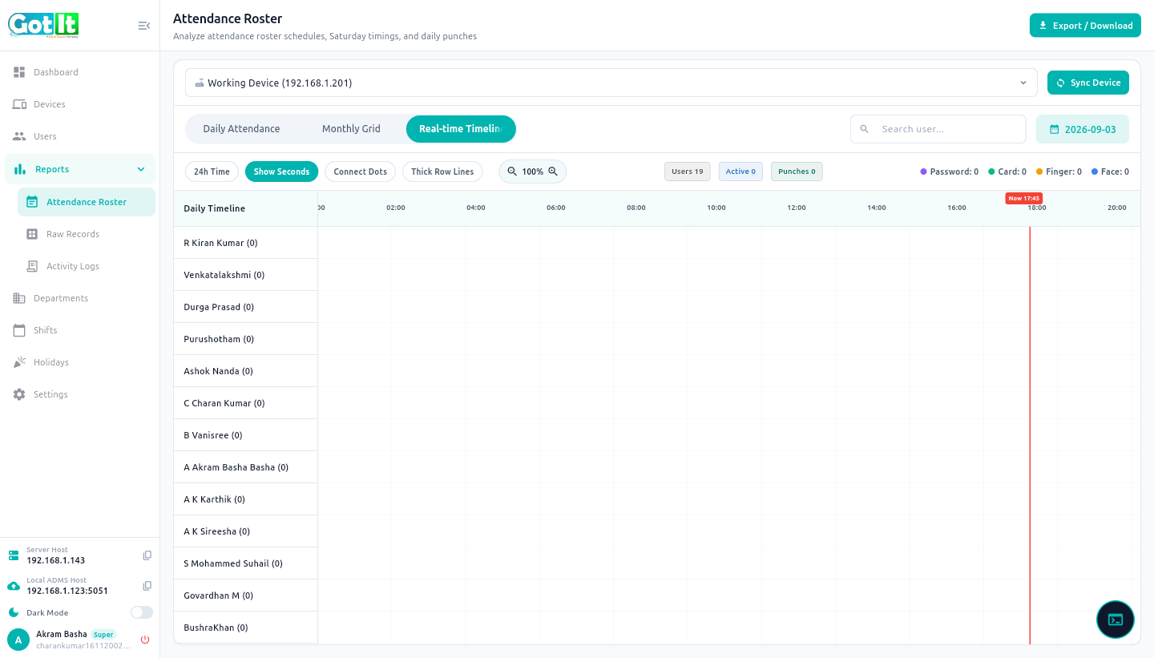Open the floating terminal console button
Screen dimensions: 1154x658
[1116, 620]
